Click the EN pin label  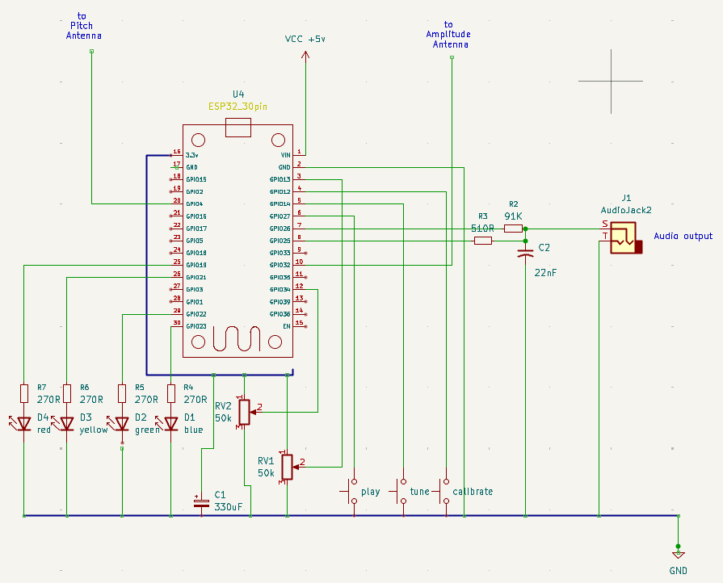pyautogui.click(x=287, y=326)
